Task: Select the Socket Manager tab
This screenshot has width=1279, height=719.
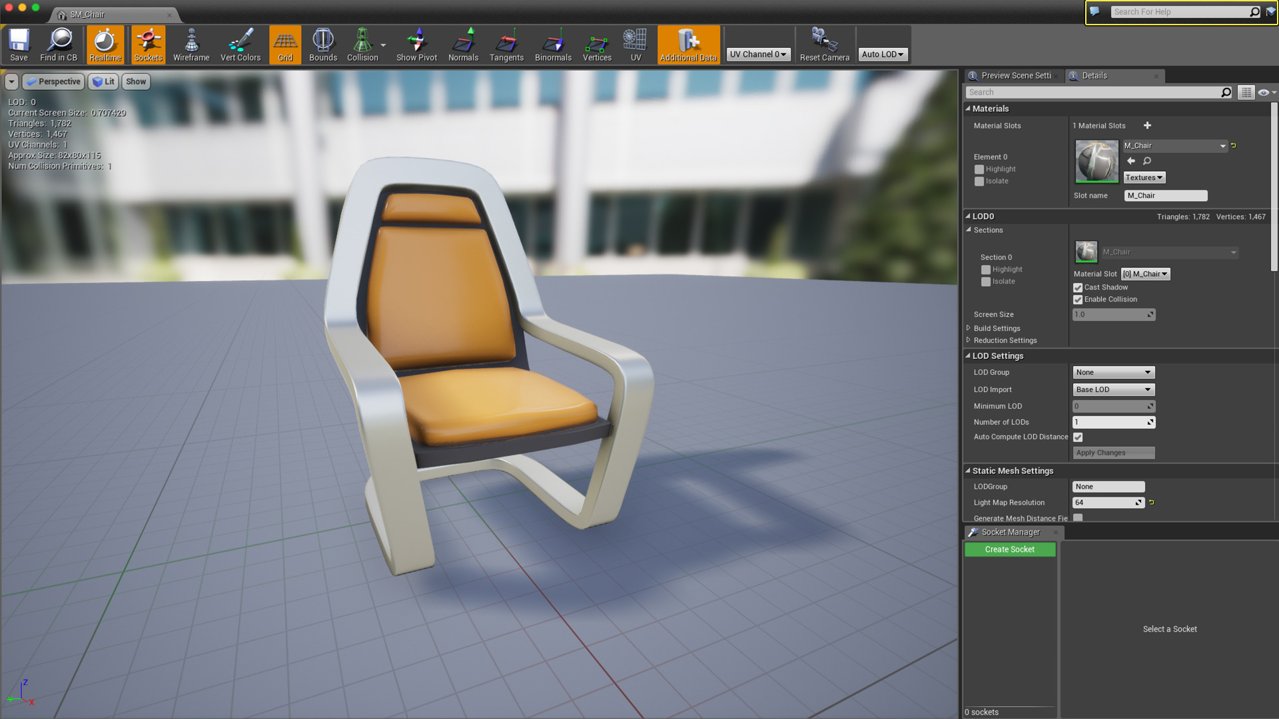Action: click(x=1010, y=533)
